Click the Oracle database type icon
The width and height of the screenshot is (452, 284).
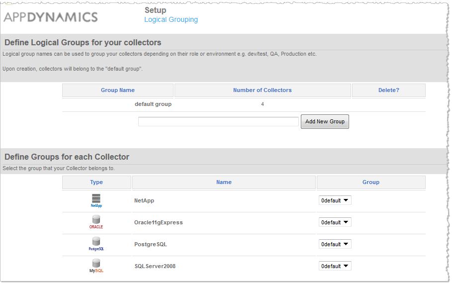click(x=96, y=222)
